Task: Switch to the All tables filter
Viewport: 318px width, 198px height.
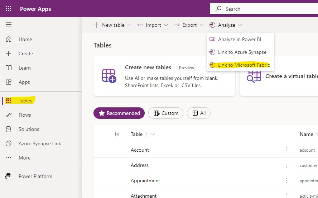Action: [198, 113]
